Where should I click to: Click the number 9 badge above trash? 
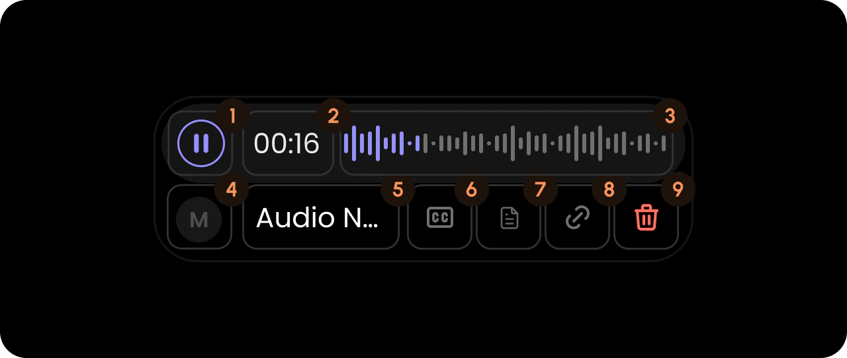(678, 190)
